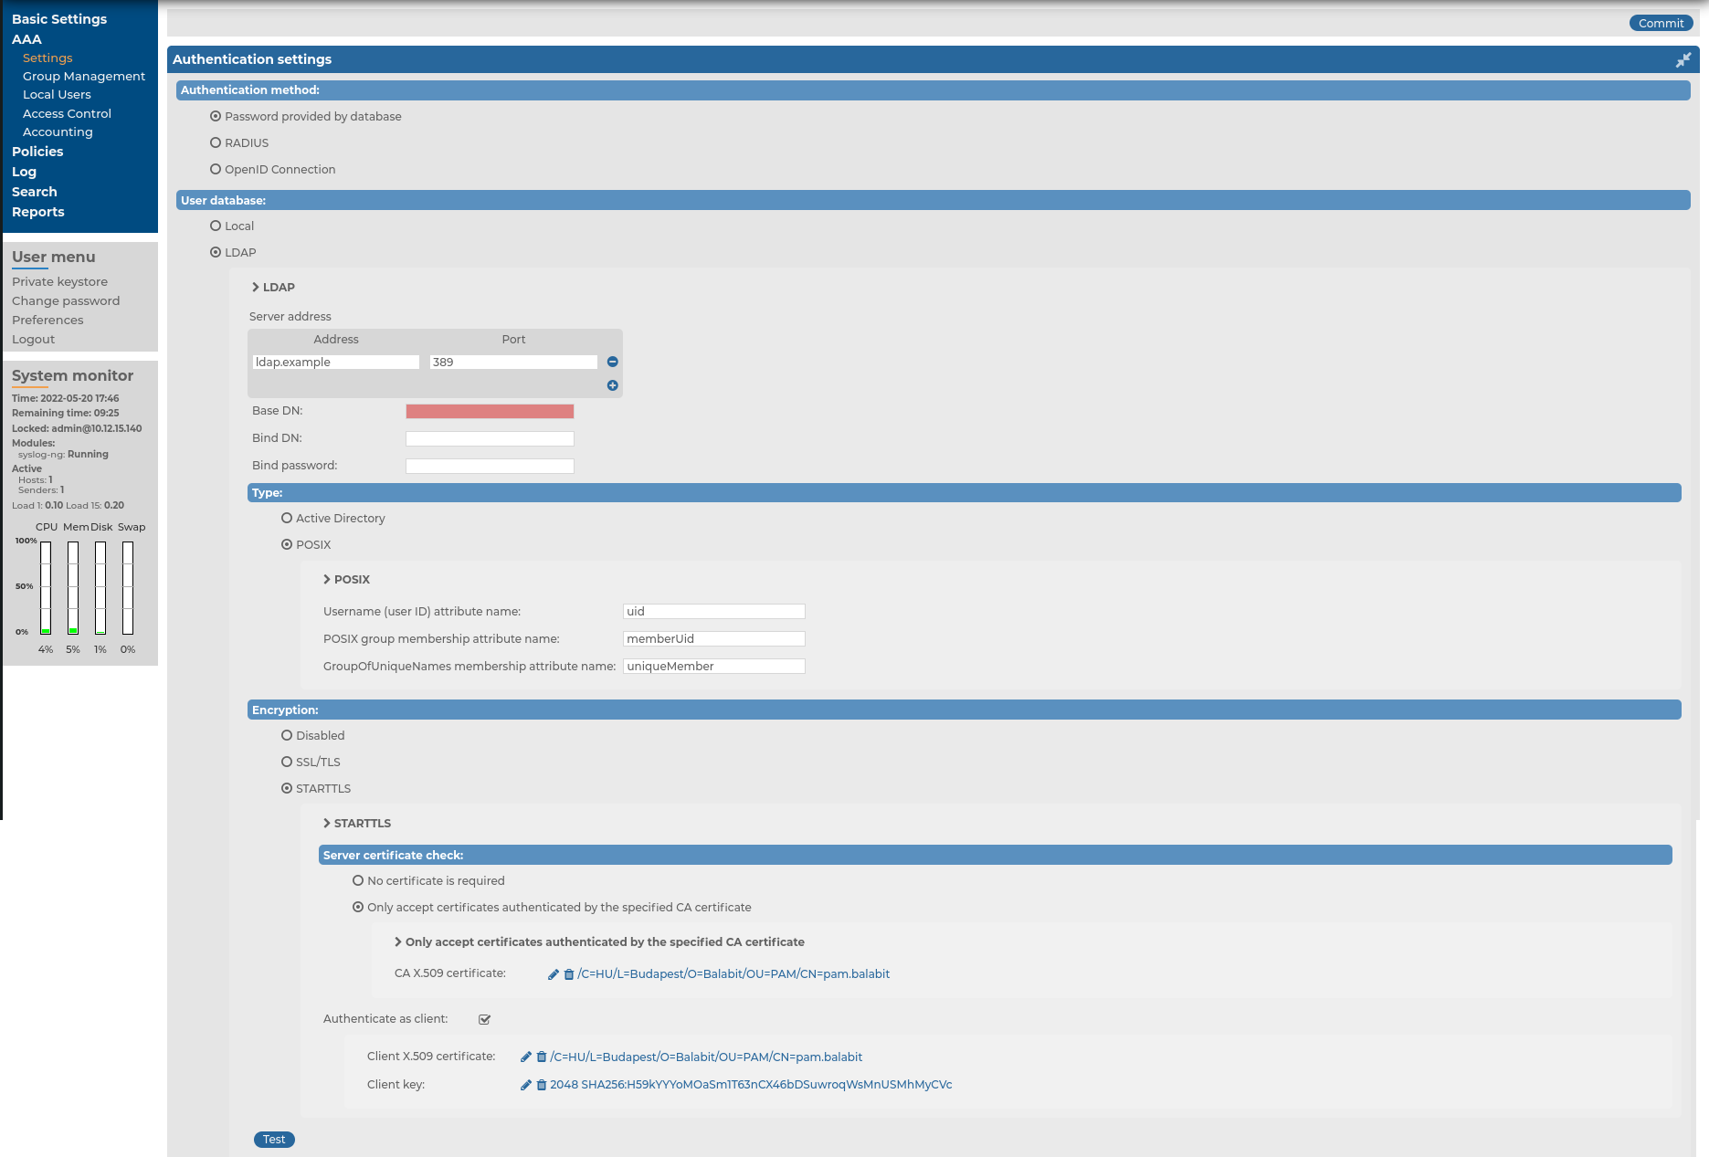Add a new server address row
Viewport: 1709px width, 1157px height.
(613, 385)
